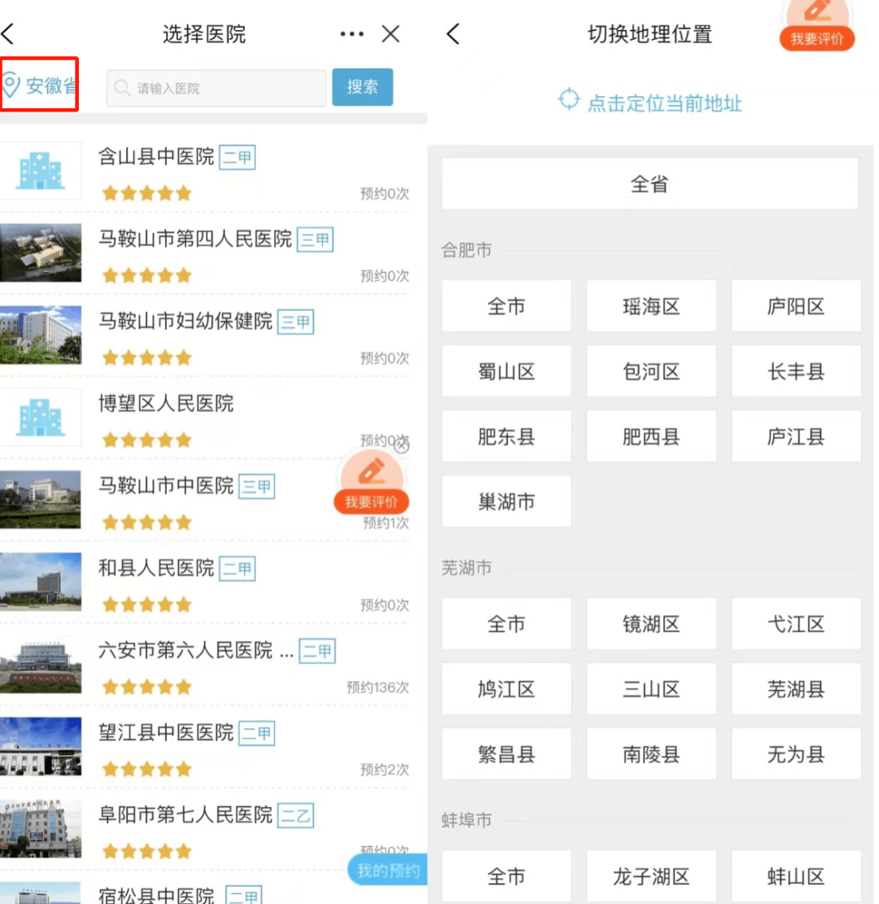Open 马鞍山市第四人民医院 thumbnail image
This screenshot has height=904, width=879.
[x=41, y=252]
